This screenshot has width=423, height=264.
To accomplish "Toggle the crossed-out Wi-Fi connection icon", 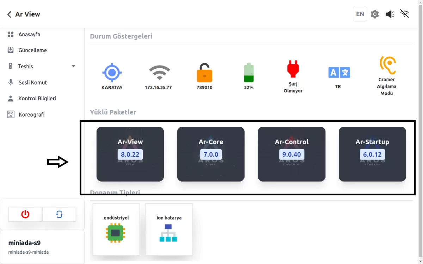I will pyautogui.click(x=405, y=14).
